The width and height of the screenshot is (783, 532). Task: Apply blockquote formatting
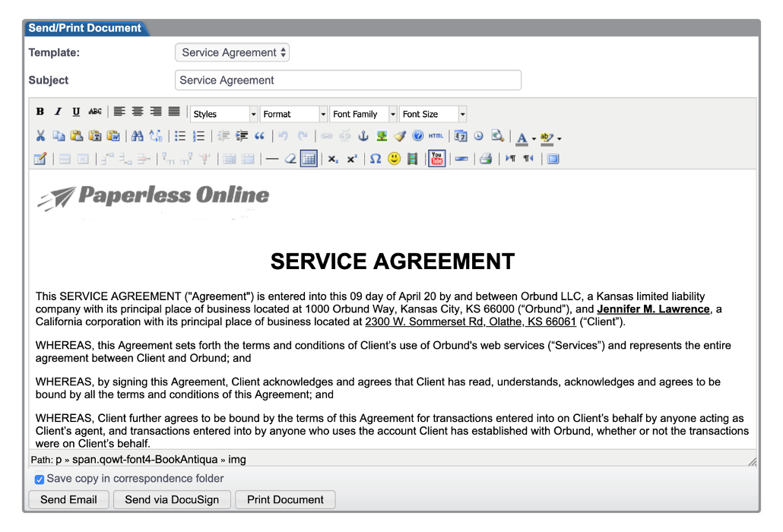pyautogui.click(x=260, y=136)
